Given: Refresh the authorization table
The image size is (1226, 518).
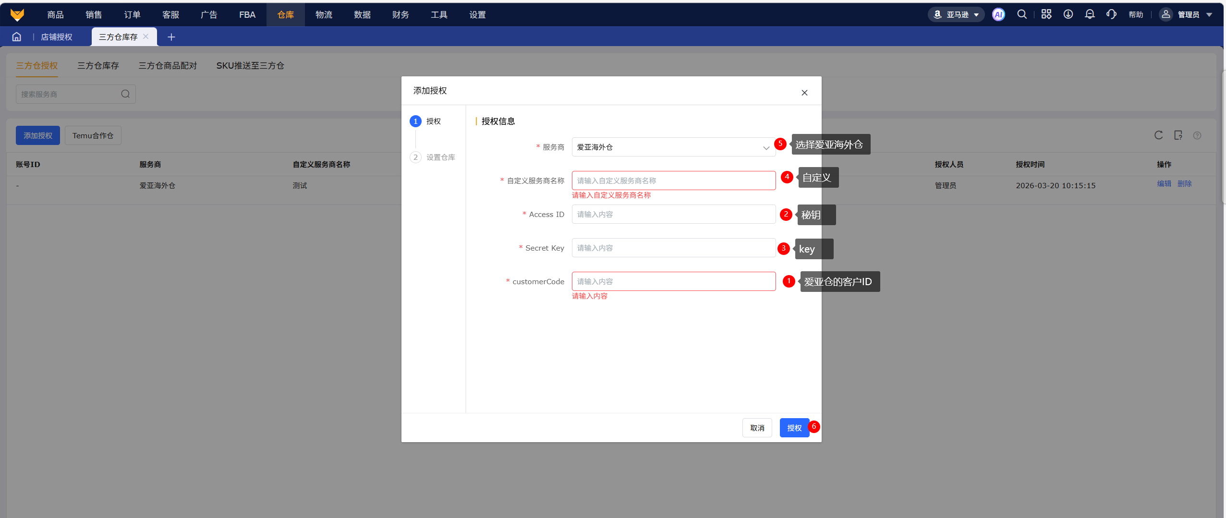Looking at the screenshot, I should click(1158, 135).
